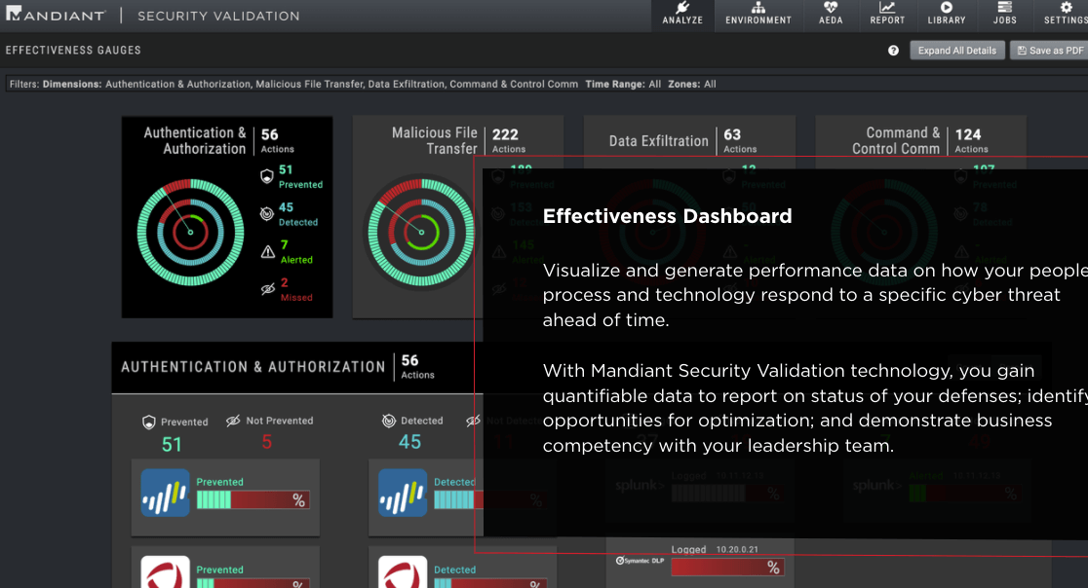
Task: Click 63 Actions count
Action: click(740, 140)
